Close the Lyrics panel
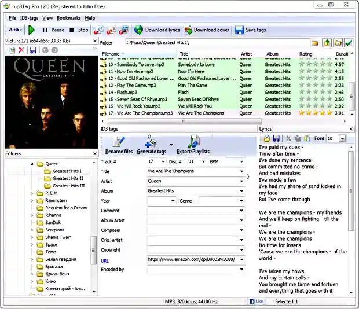This screenshot has width=359, height=309. tap(351, 129)
